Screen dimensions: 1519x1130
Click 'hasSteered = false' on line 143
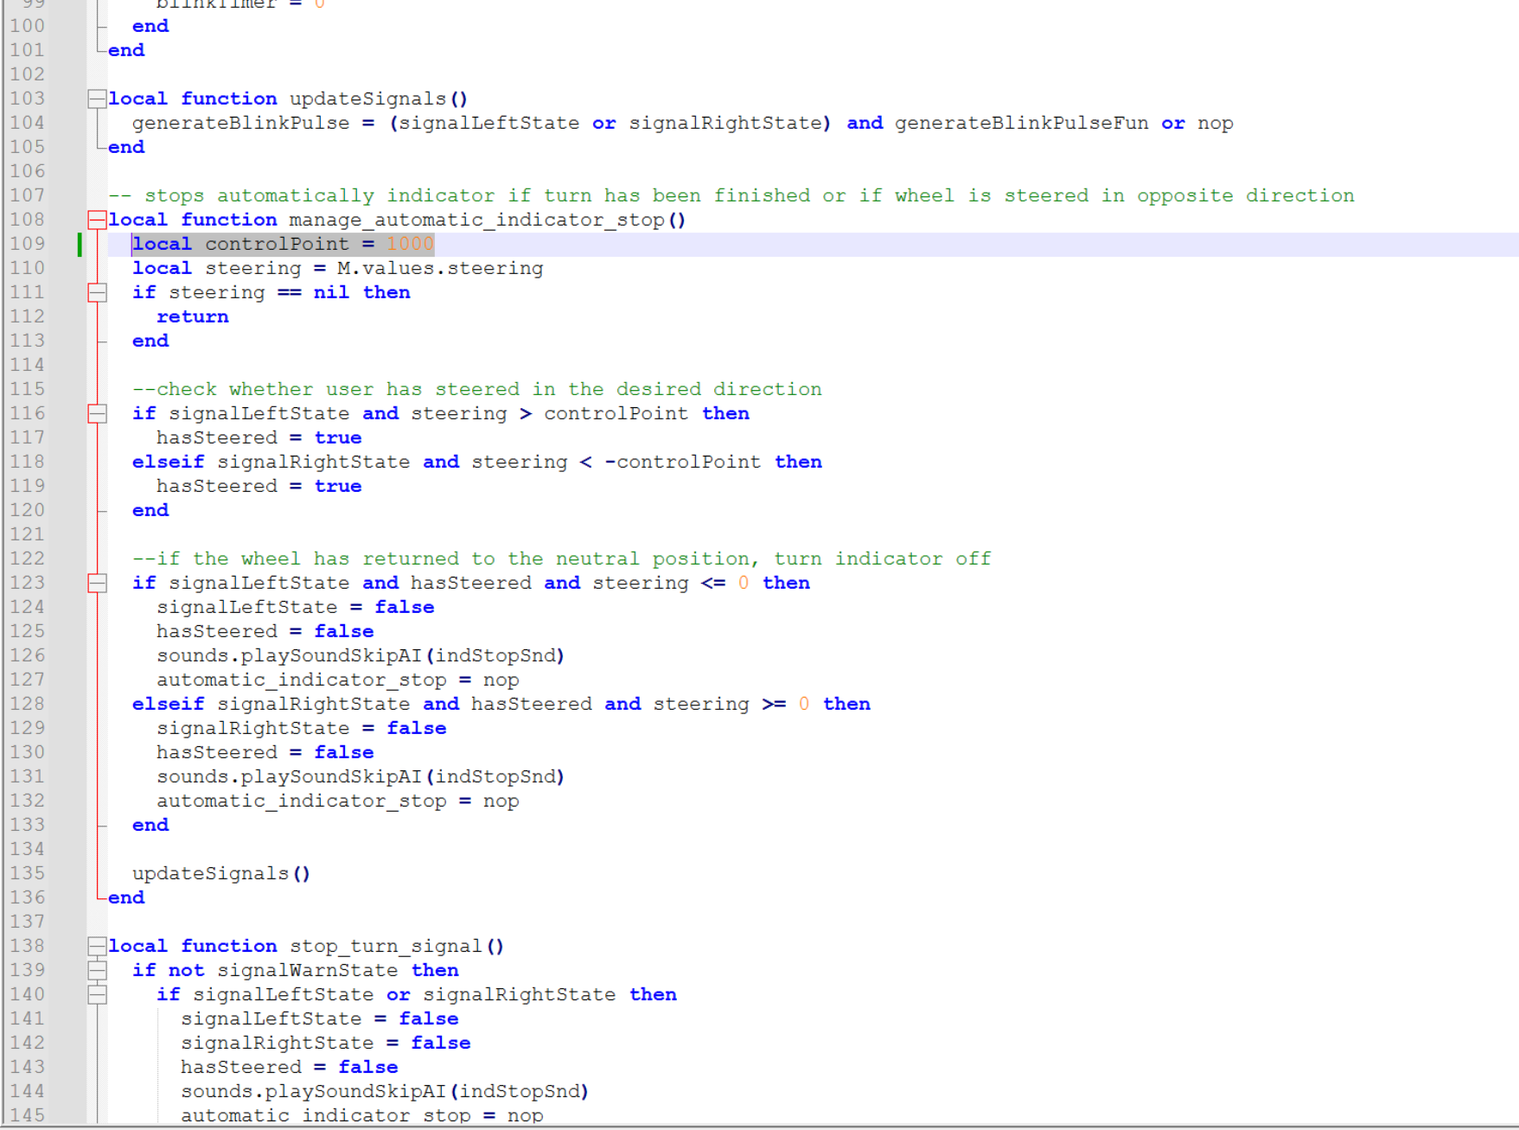[x=290, y=1067]
